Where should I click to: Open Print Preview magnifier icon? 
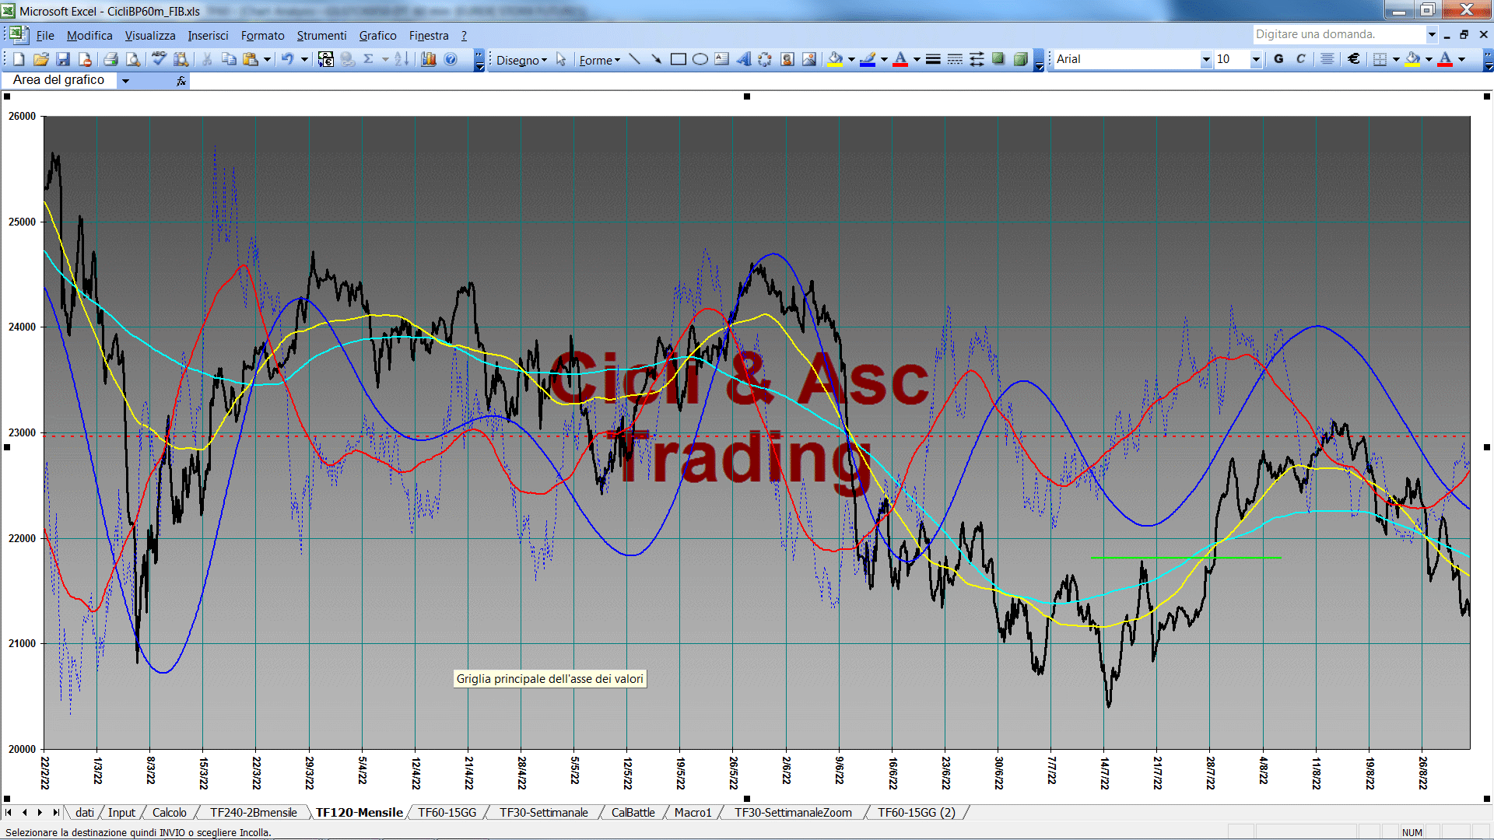133,59
